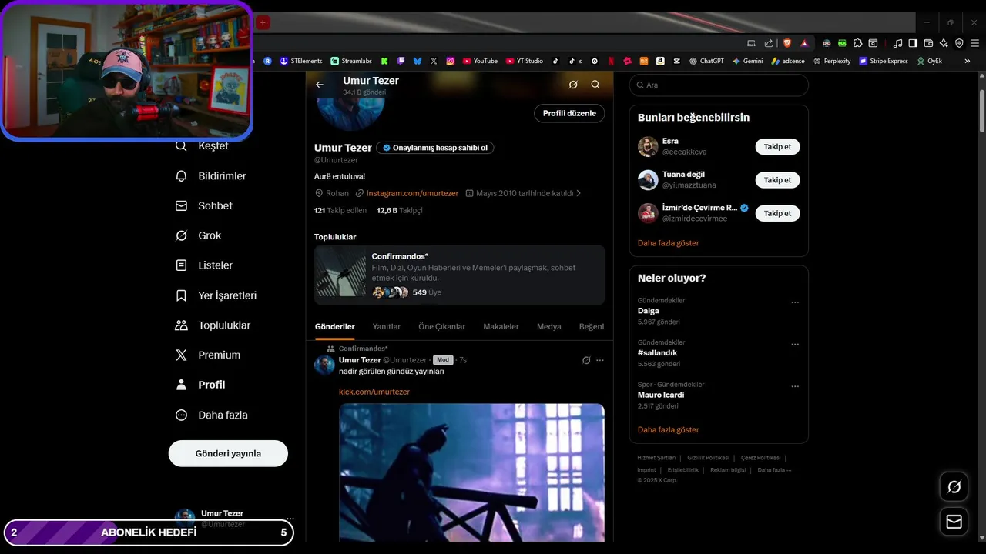Image resolution: width=986 pixels, height=554 pixels.
Task: Open the X bookmark in bookmarks bar
Action: point(434,61)
